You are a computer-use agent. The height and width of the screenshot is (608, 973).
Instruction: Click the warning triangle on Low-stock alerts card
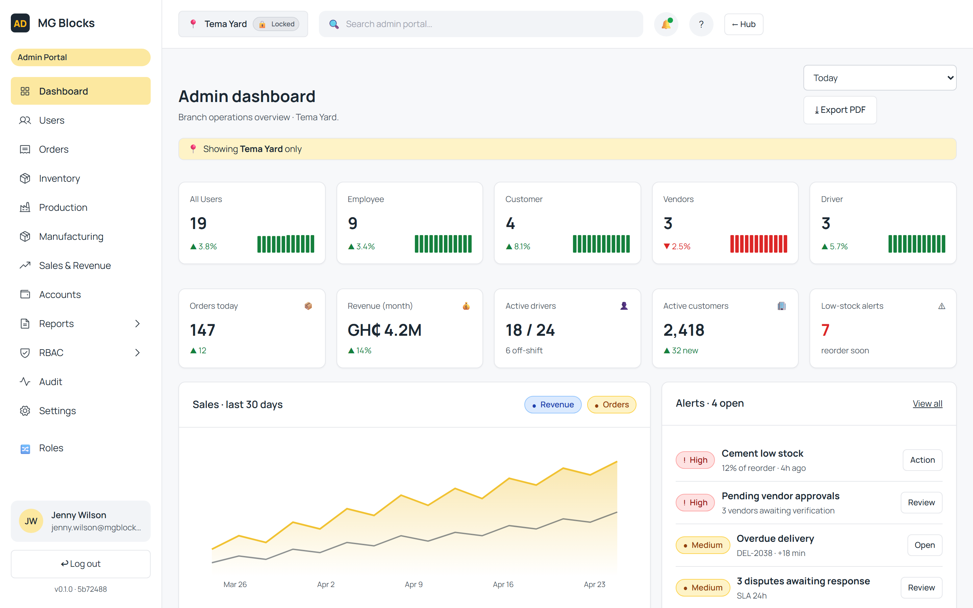(x=942, y=306)
